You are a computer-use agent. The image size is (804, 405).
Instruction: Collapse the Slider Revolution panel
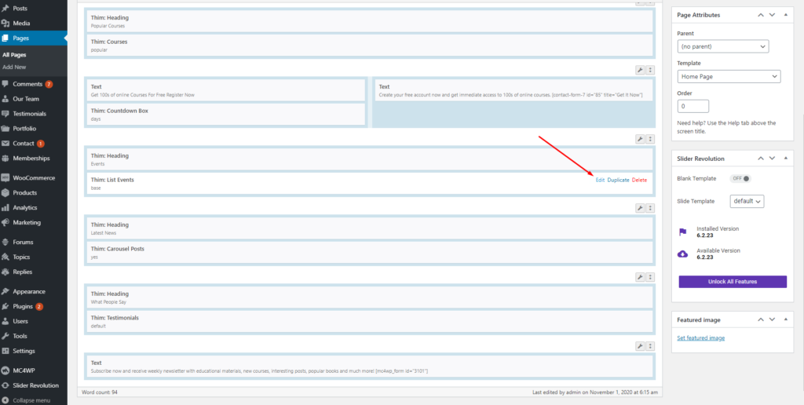pyautogui.click(x=785, y=159)
